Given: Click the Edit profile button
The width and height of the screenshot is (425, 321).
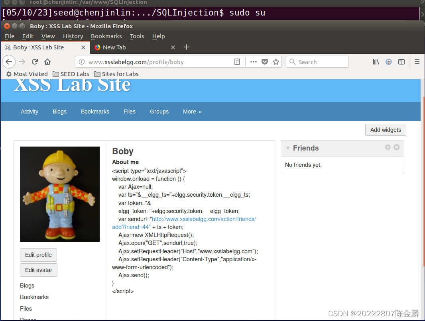Looking at the screenshot, I should tap(39, 255).
